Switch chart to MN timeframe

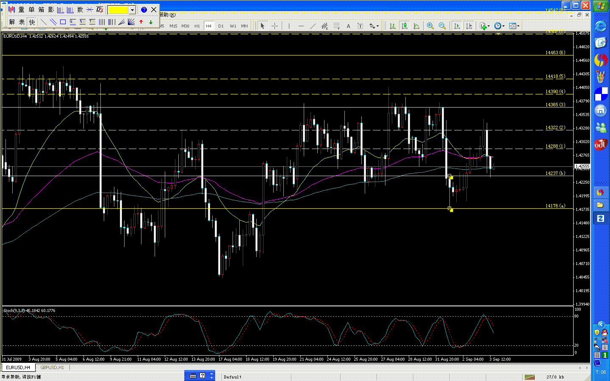click(244, 26)
